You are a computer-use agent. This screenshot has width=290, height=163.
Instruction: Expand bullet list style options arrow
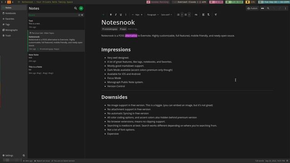click(x=189, y=14)
